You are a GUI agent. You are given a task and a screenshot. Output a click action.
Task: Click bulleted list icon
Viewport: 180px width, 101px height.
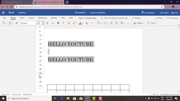point(98,23)
